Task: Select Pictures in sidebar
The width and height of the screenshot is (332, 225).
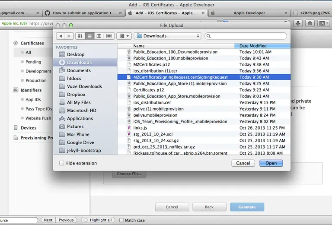Action: [85, 127]
